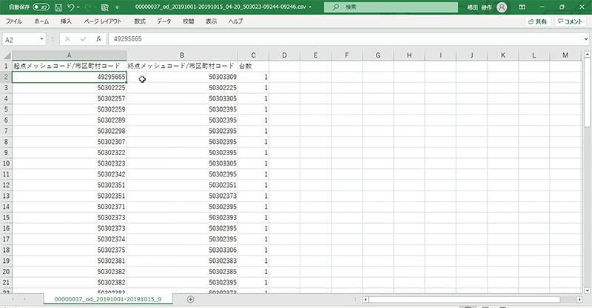This screenshot has height=308, width=592.
Task: Open Customize Quick Access Toolbar dropdown
Action: coord(118,7)
